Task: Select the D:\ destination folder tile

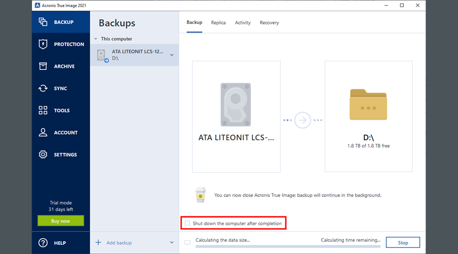Action: (x=368, y=116)
